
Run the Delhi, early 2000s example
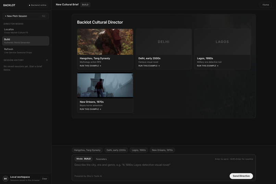[x=149, y=66]
